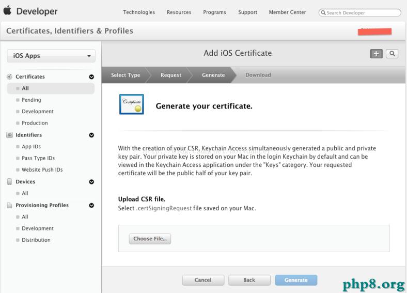Click the plus add certificate icon

tap(376, 54)
